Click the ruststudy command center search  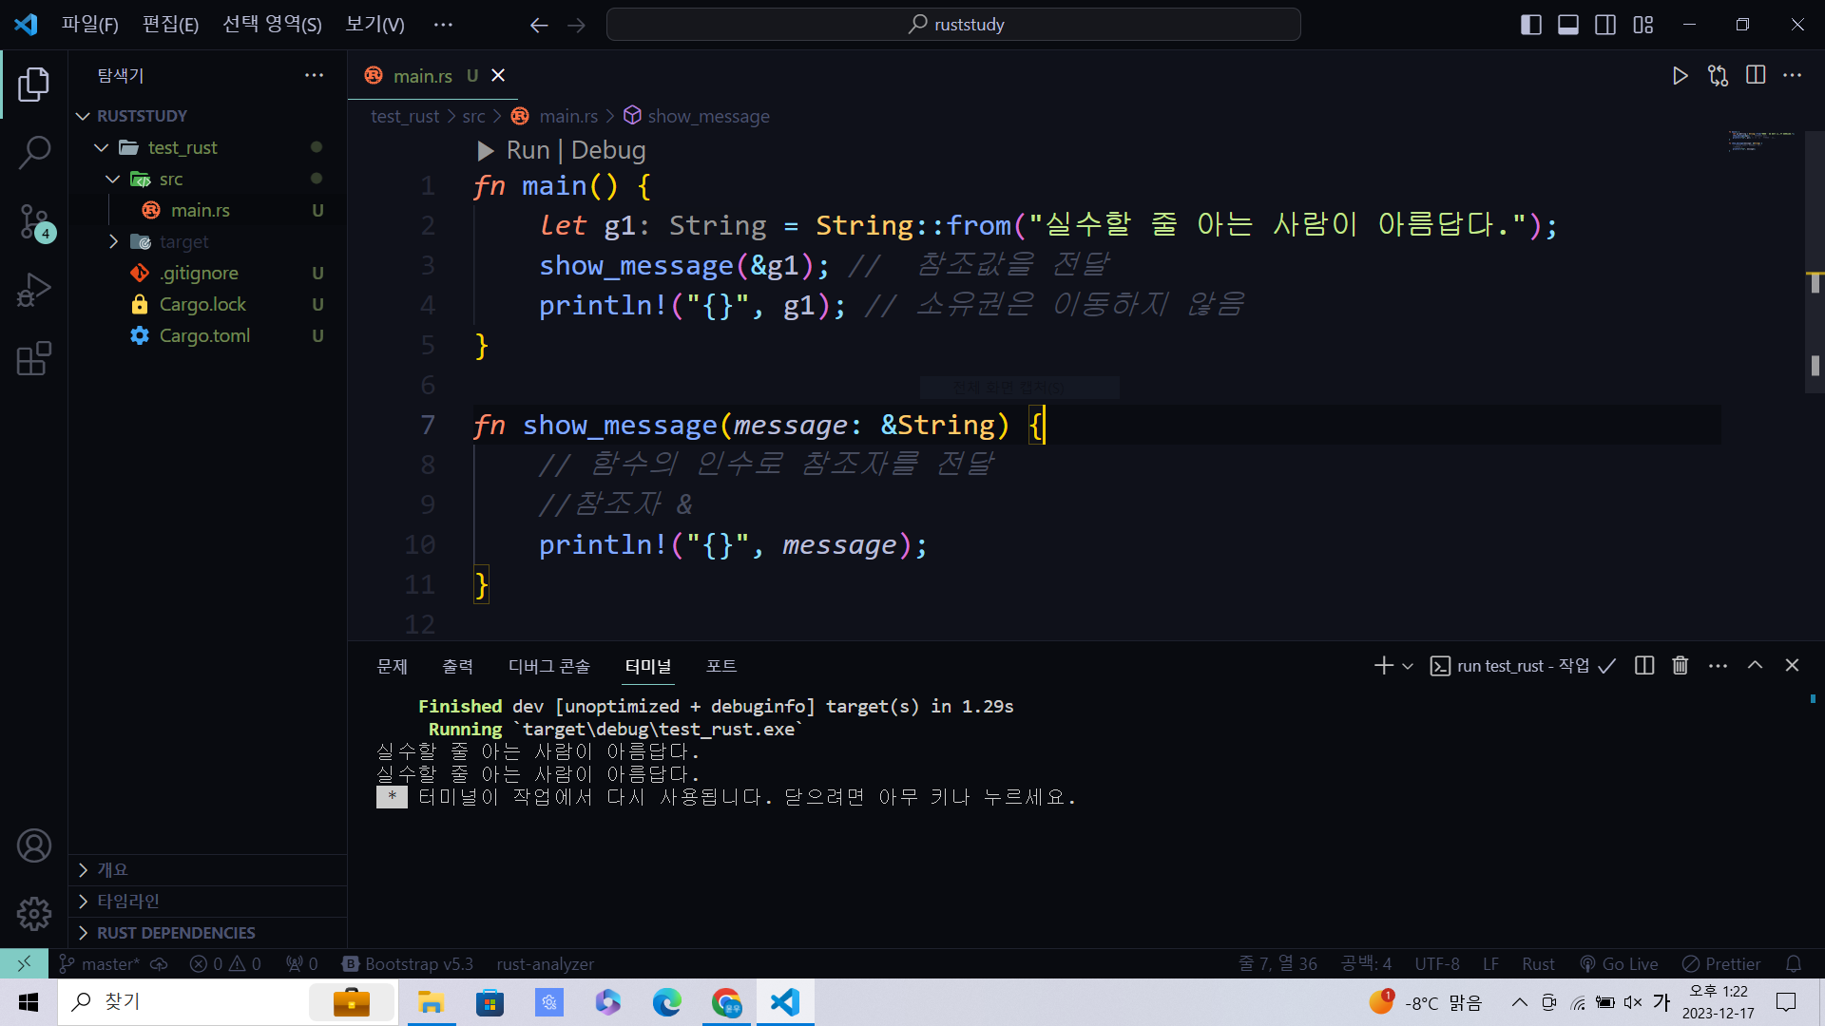(x=953, y=25)
